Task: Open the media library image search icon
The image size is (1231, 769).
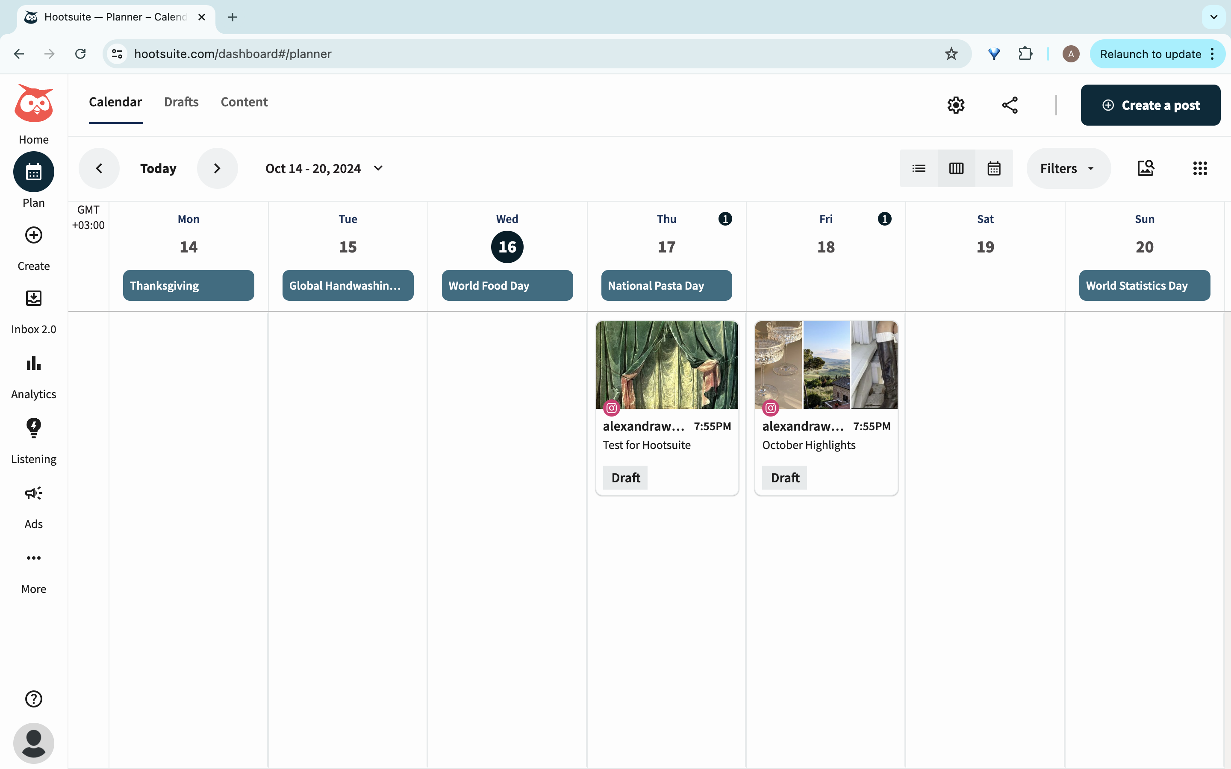Action: [x=1146, y=168]
